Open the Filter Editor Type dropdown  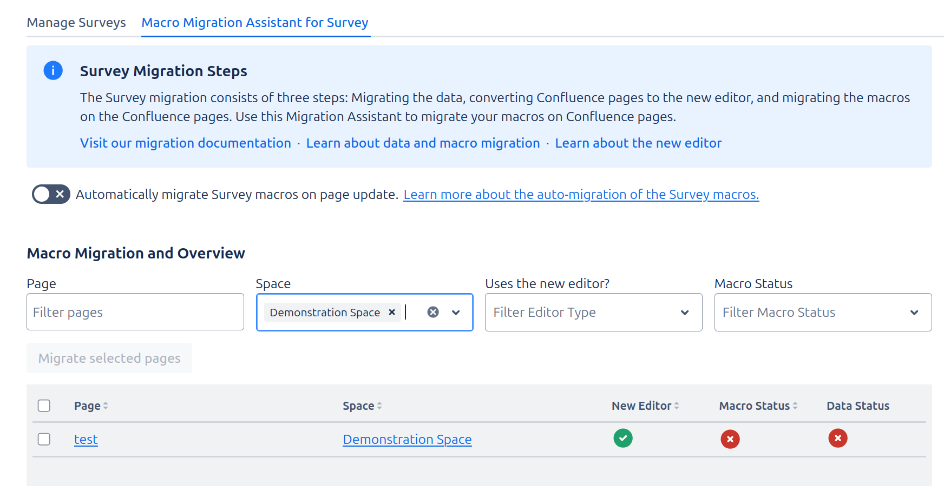click(593, 312)
